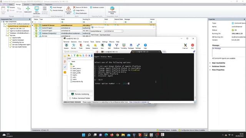Open Database Location in ribbon
The height and width of the screenshot is (138, 246).
point(97,7)
